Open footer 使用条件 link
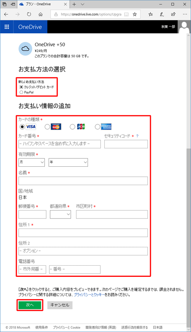191x332 pixels. pyautogui.click(x=42, y=327)
